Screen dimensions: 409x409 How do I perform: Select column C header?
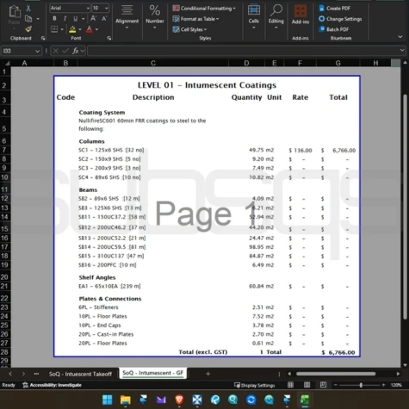coord(153,63)
